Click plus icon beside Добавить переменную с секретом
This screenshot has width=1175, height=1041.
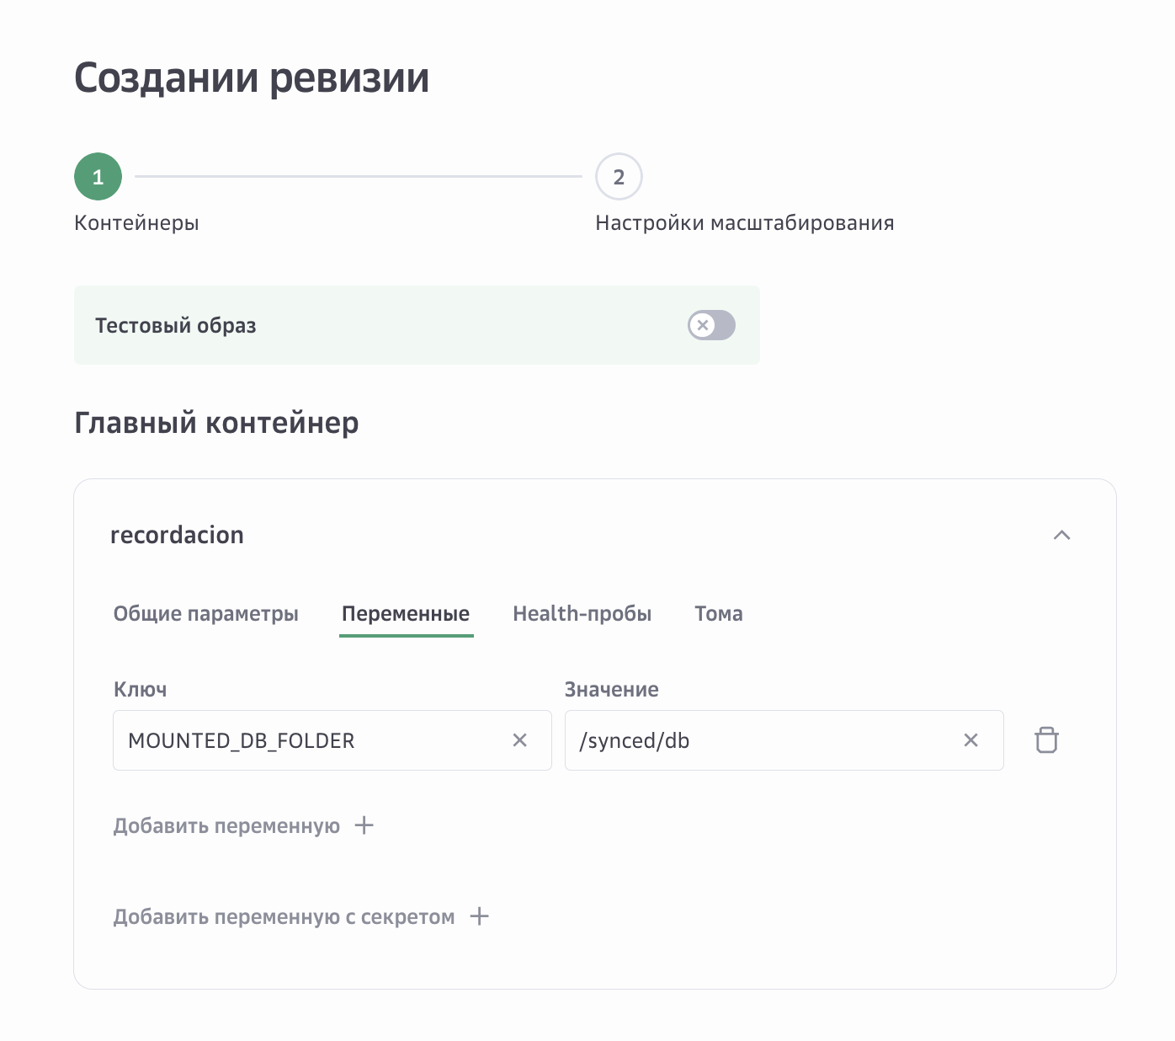pyautogui.click(x=479, y=916)
